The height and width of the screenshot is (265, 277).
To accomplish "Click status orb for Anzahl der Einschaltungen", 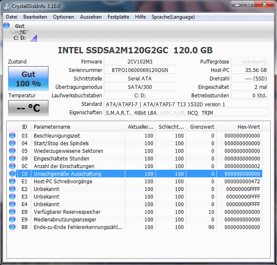I will 12,166.
